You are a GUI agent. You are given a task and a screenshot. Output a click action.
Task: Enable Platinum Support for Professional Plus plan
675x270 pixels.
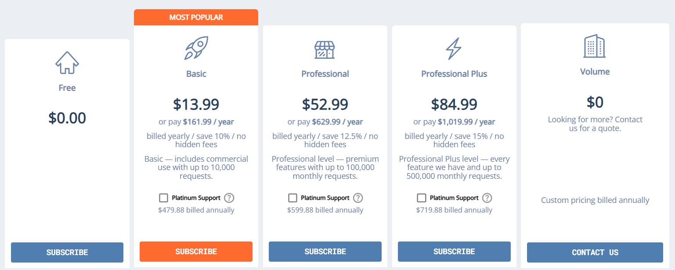tap(422, 198)
